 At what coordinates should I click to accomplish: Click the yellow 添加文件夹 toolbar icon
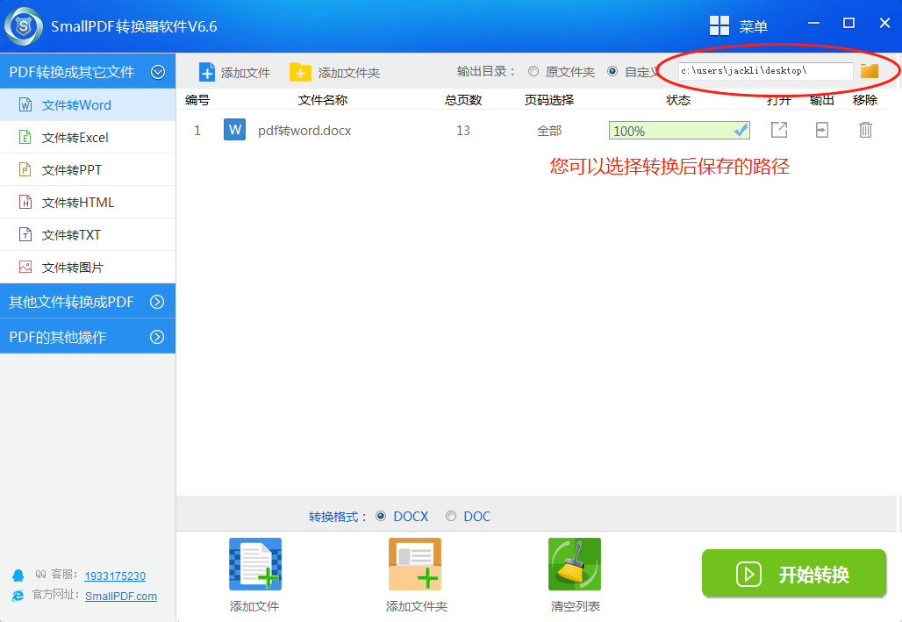300,73
